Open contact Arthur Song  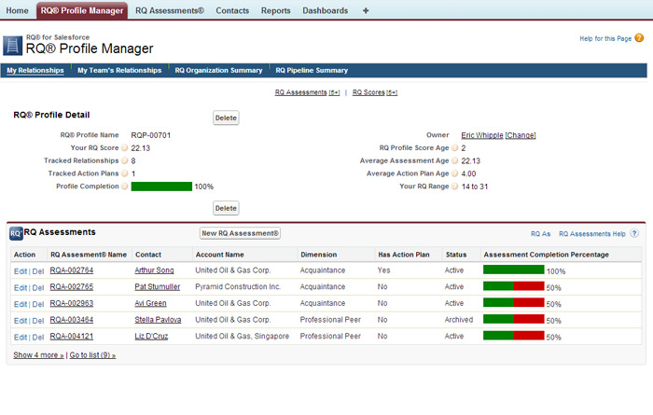pos(154,270)
